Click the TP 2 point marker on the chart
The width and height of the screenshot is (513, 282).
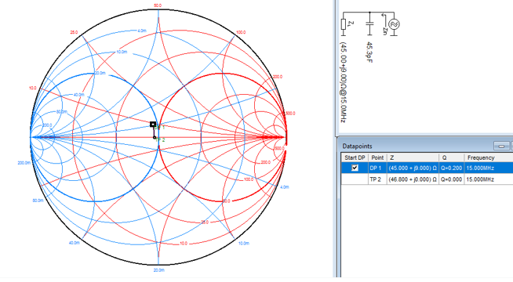pos(155,138)
